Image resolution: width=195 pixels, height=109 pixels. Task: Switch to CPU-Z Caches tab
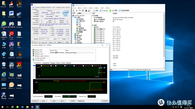coord(38,7)
